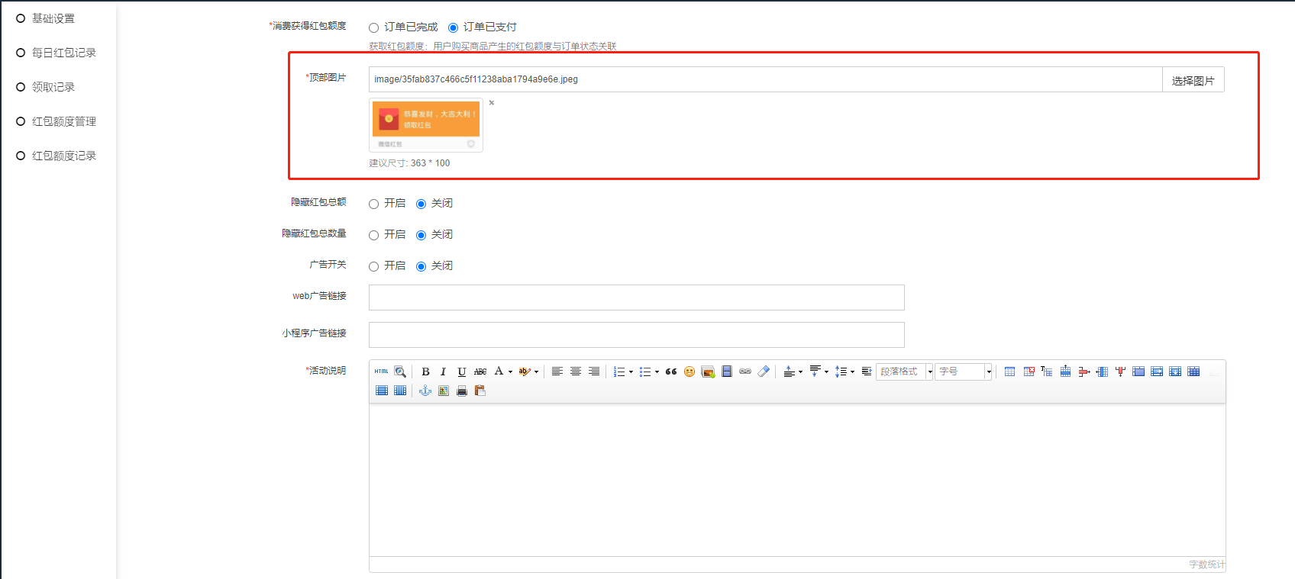
Task: Click the web广告链接 input field
Action: point(636,298)
